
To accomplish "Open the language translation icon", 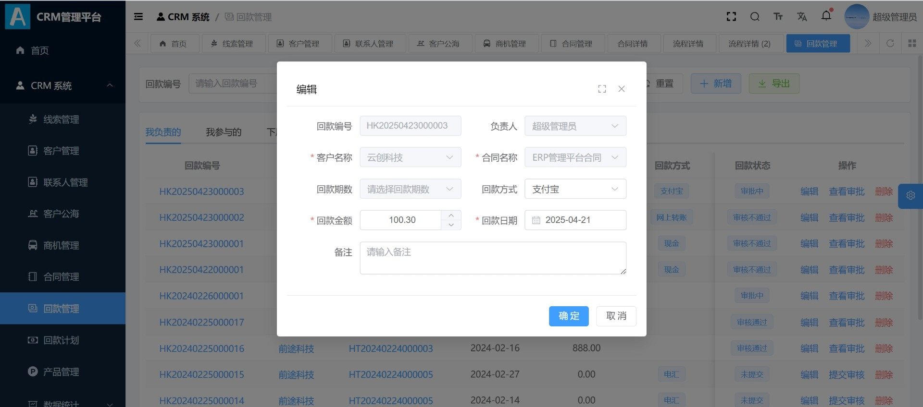I will point(802,17).
